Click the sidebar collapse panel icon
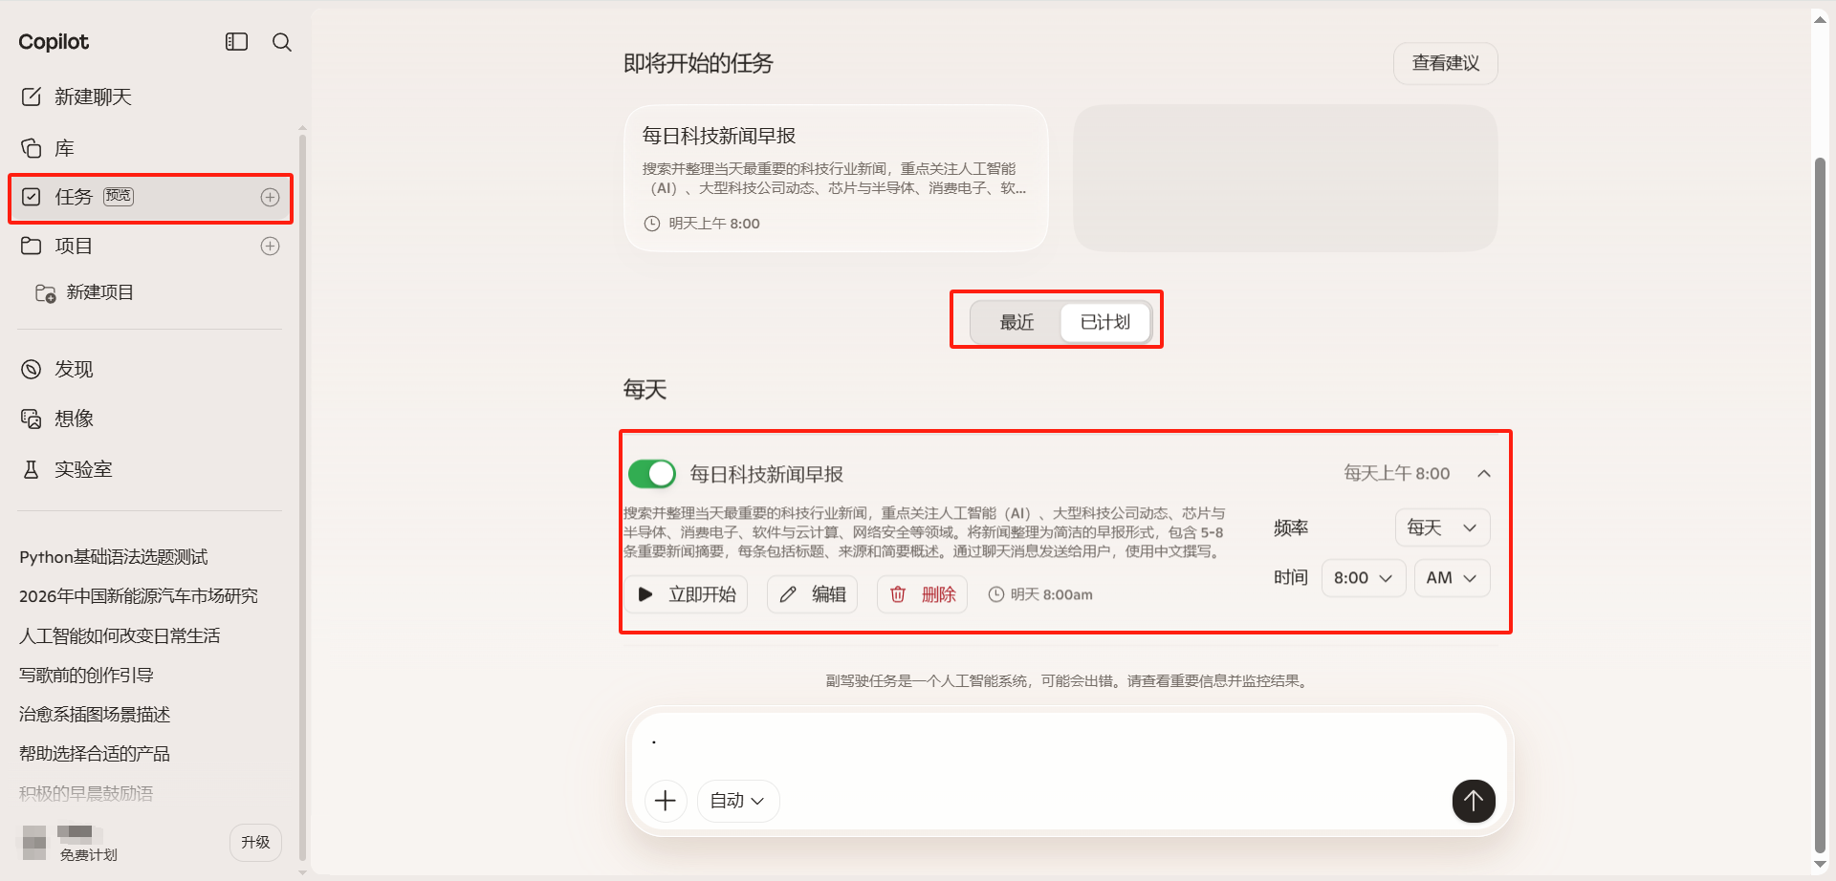Screen dimensions: 1836x881 236,42
